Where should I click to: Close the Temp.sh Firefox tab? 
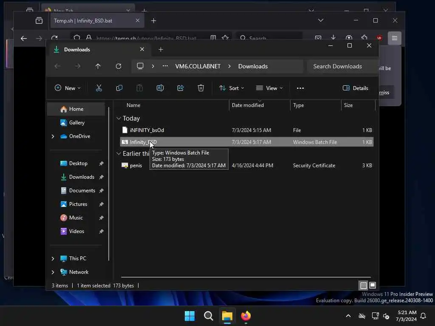(x=137, y=20)
